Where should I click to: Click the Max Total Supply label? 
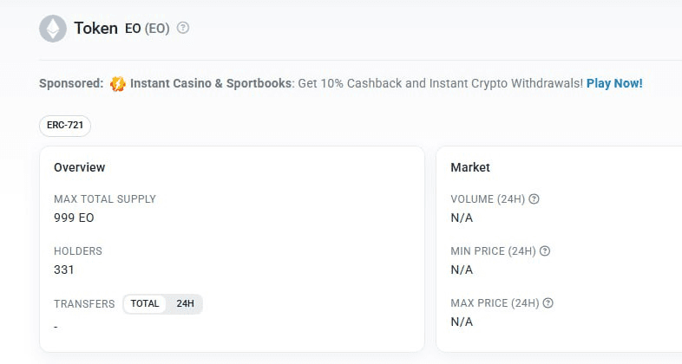[105, 199]
